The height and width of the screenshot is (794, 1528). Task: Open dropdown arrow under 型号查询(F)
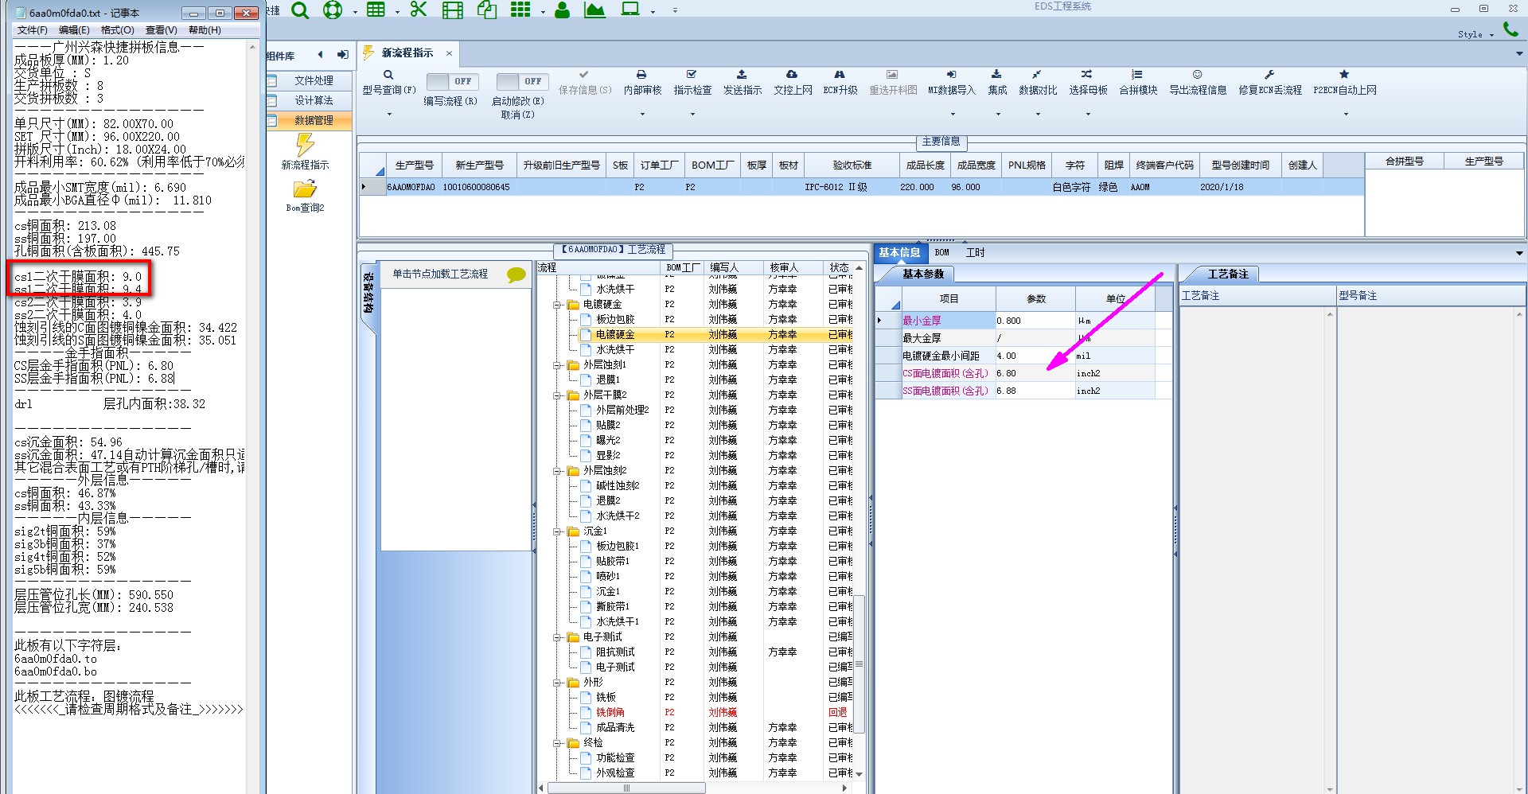pyautogui.click(x=389, y=115)
